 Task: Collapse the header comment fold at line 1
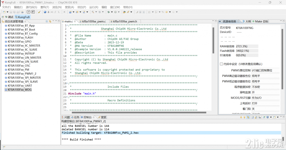click(67, 25)
